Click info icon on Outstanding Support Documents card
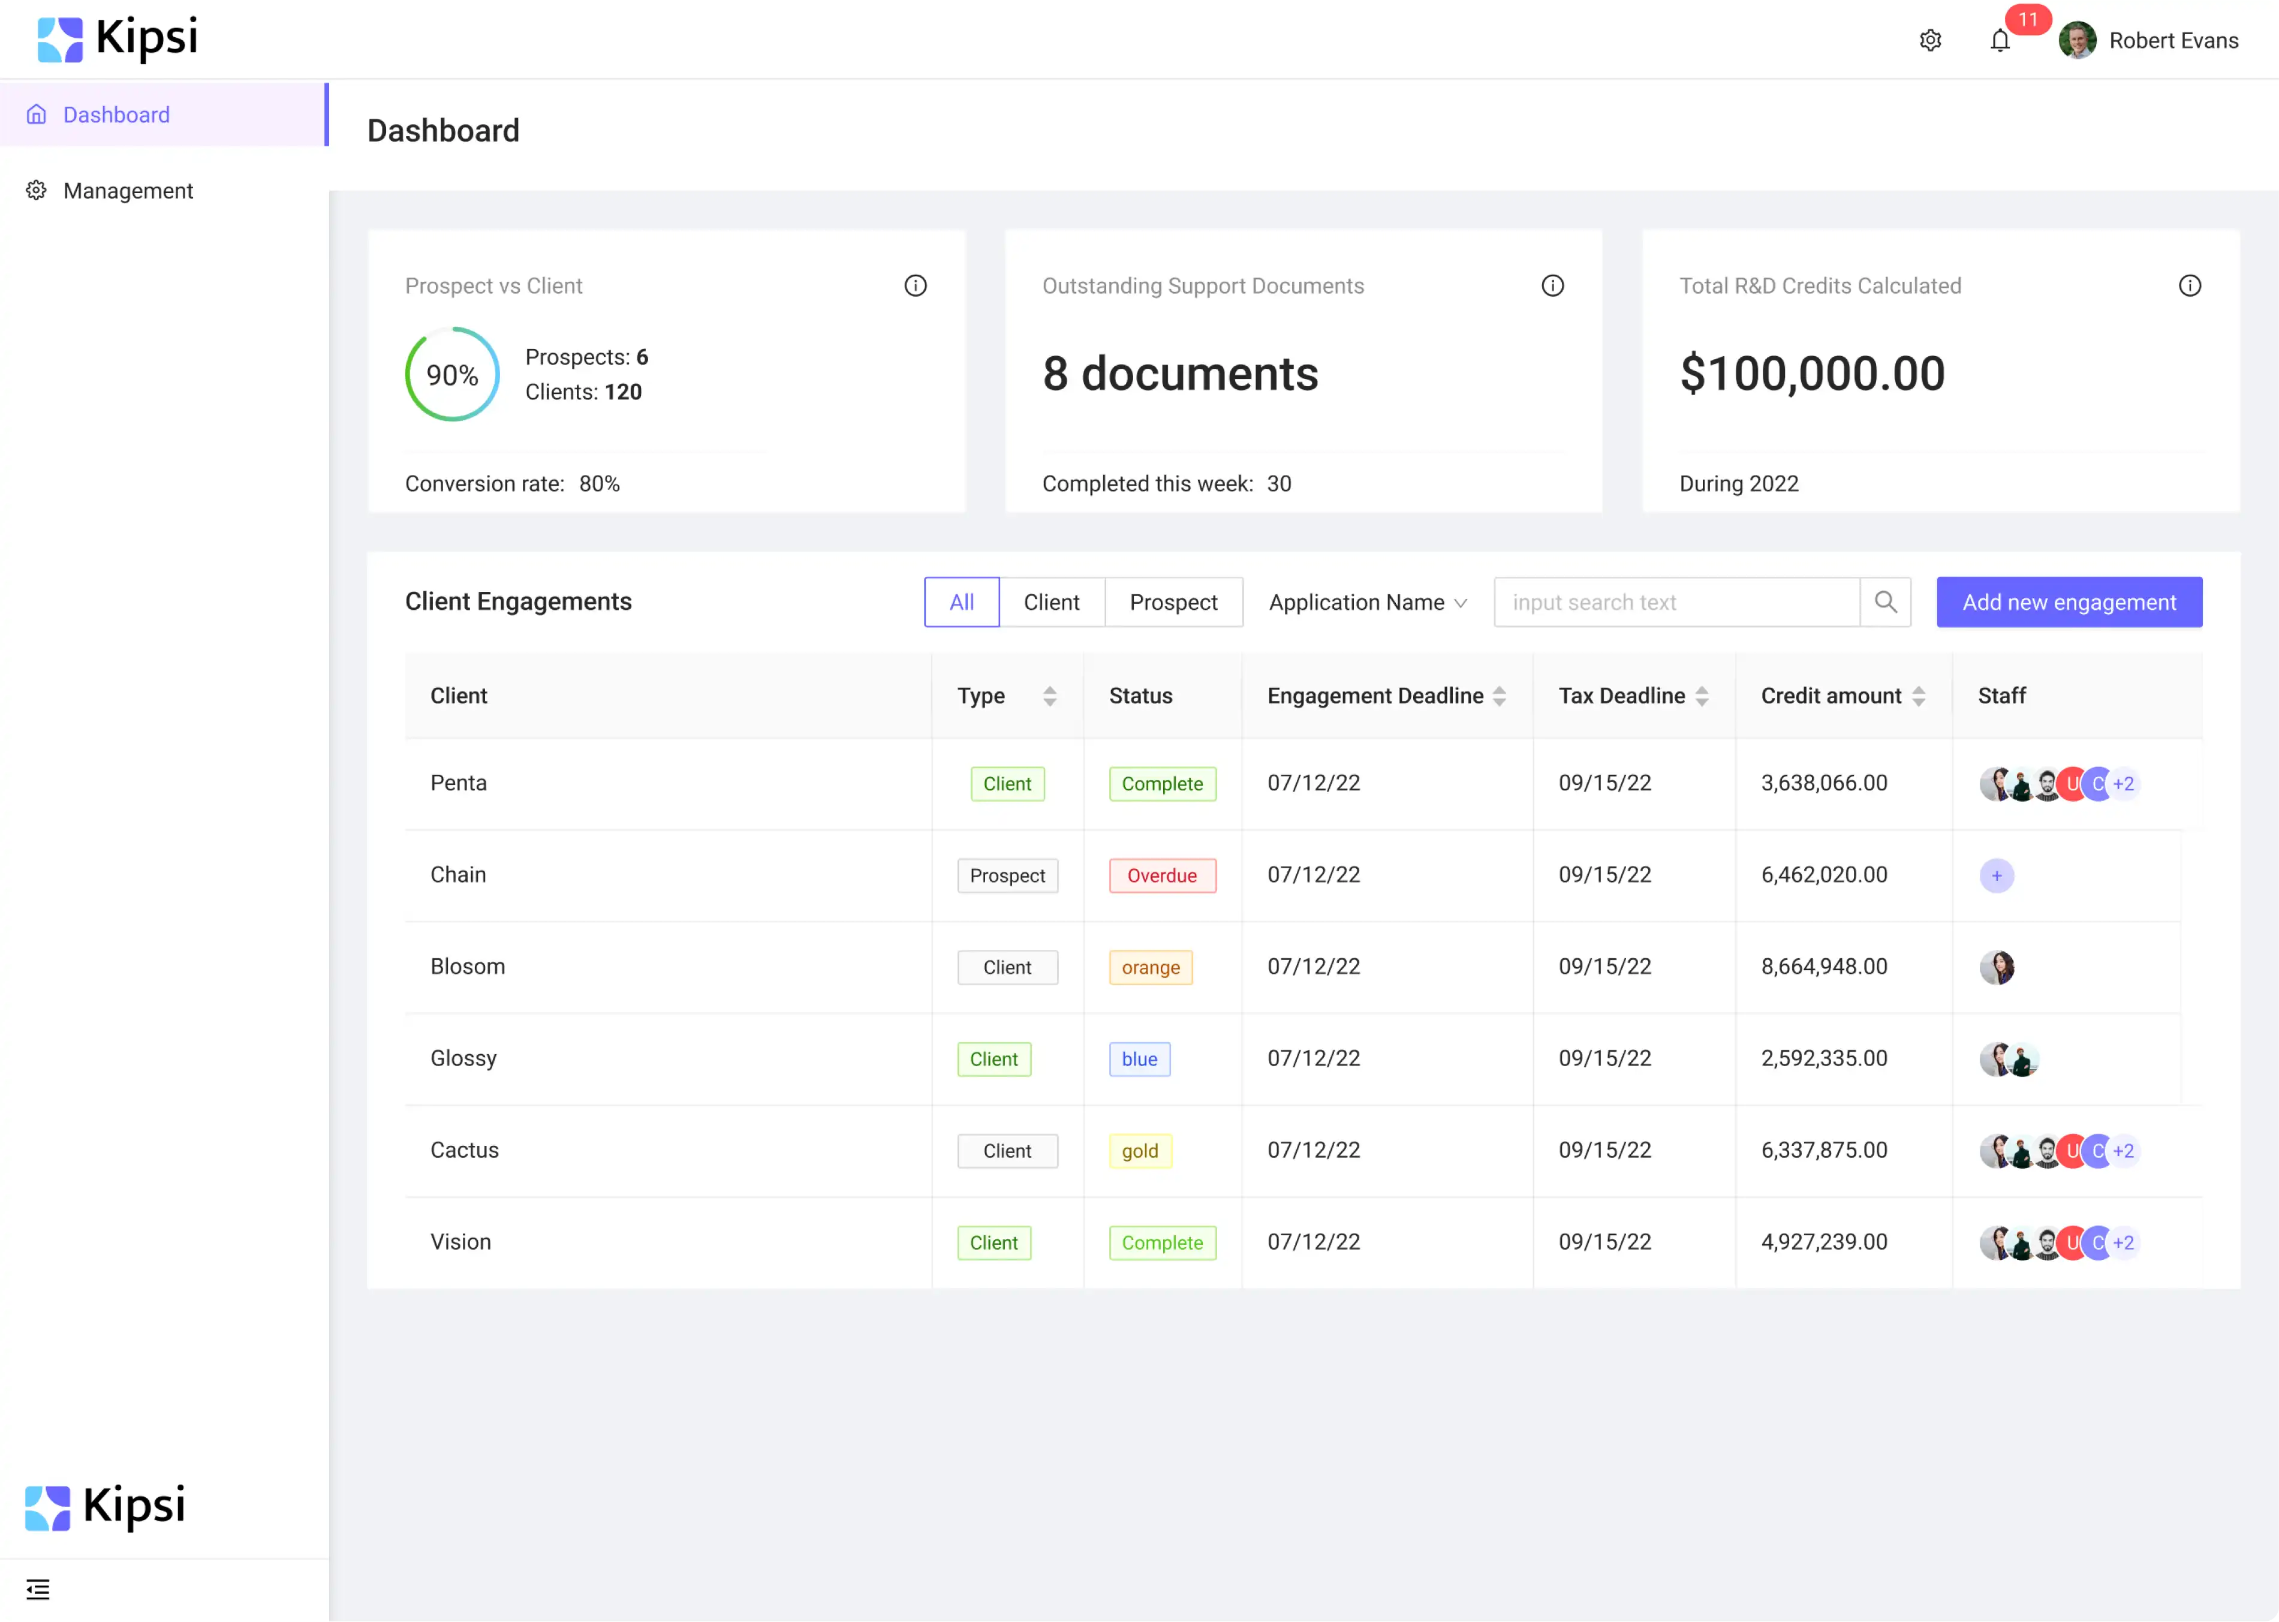 1552,285
